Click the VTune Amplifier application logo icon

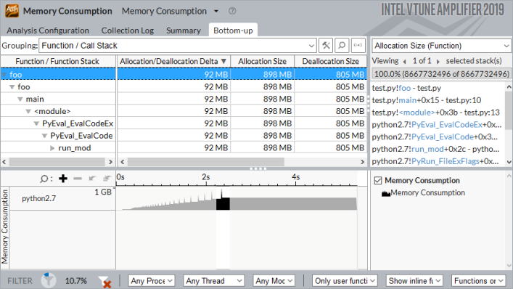(x=12, y=11)
